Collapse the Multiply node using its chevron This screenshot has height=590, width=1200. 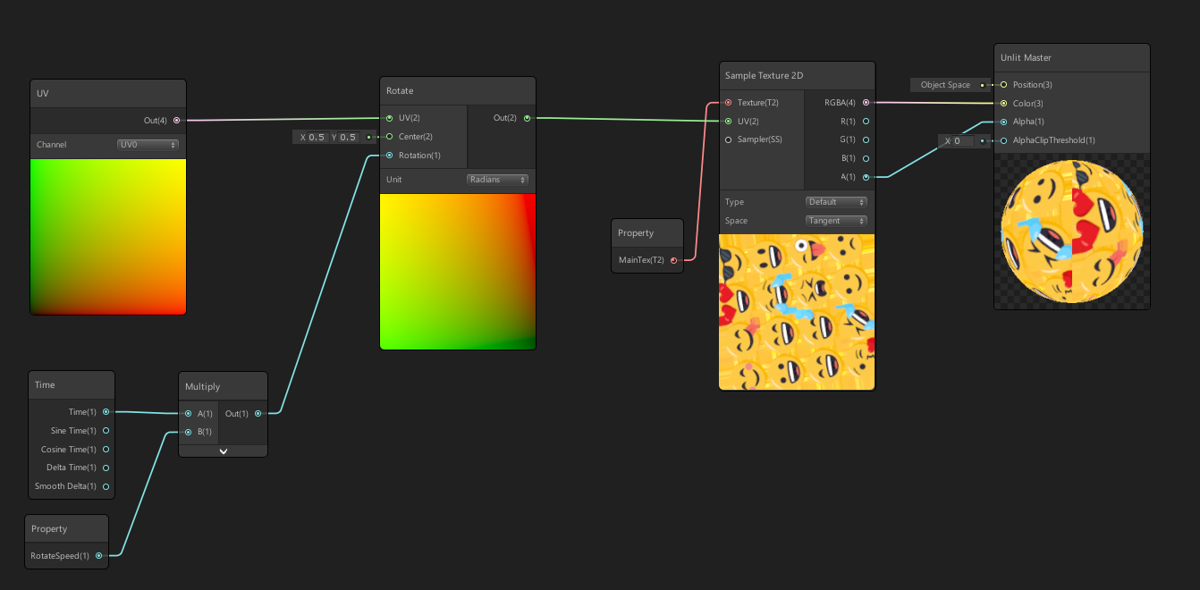tap(223, 451)
